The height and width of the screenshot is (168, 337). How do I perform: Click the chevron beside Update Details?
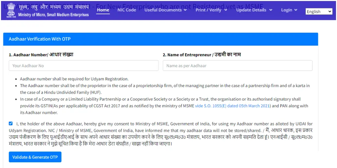click(271, 10)
